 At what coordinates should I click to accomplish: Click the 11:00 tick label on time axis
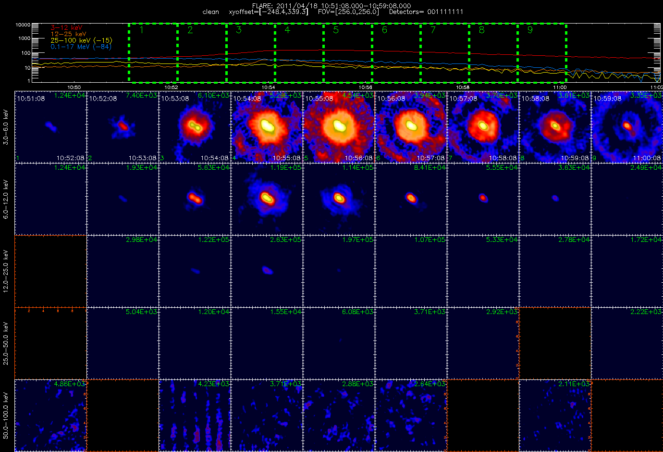point(560,87)
